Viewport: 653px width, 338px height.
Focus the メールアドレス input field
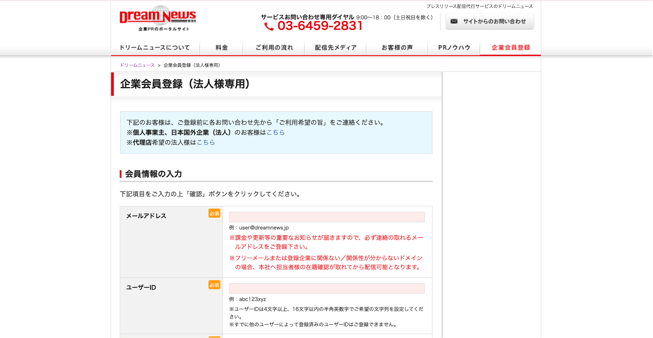coord(326,217)
